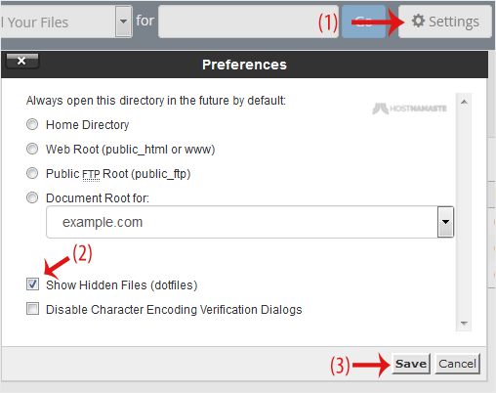Choose Public FTP Root radio button

coord(32,173)
